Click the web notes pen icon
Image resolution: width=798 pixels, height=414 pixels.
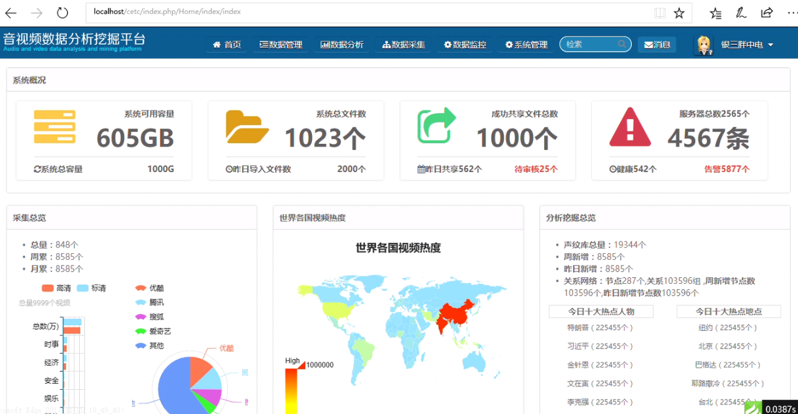pos(741,12)
